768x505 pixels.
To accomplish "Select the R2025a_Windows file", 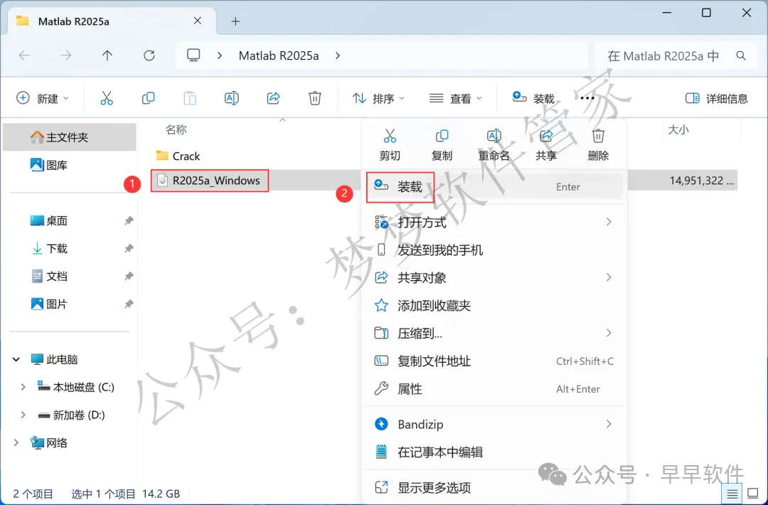I will (x=209, y=180).
